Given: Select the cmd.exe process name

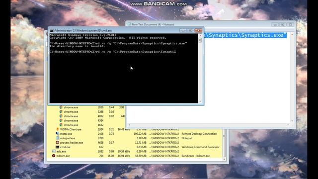Looking at the screenshot, I should point(65,147).
